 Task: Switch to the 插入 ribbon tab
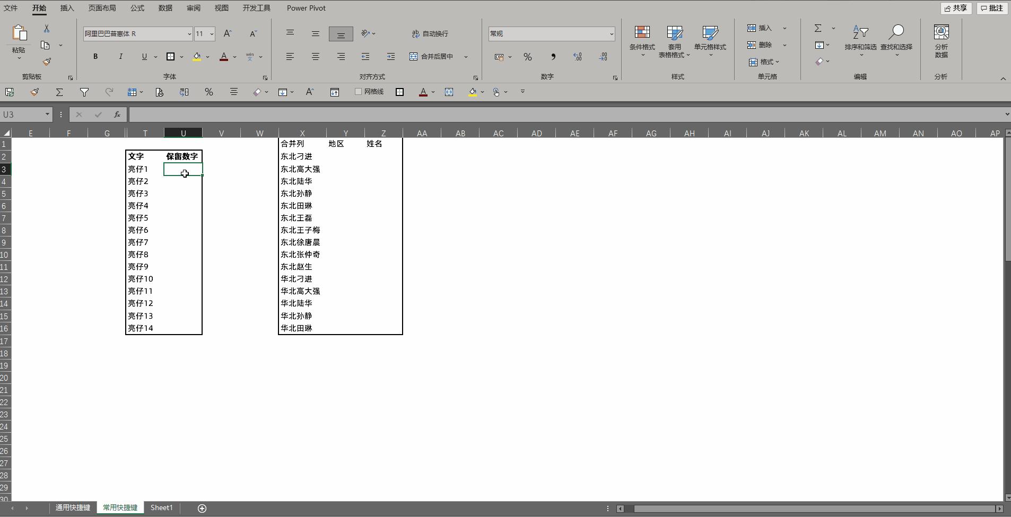[67, 8]
